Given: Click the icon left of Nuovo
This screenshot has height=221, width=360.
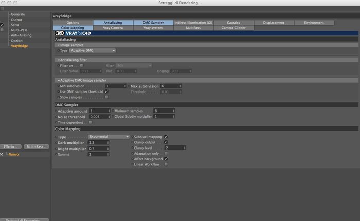Looking at the screenshot, I should pyautogui.click(x=2, y=154).
